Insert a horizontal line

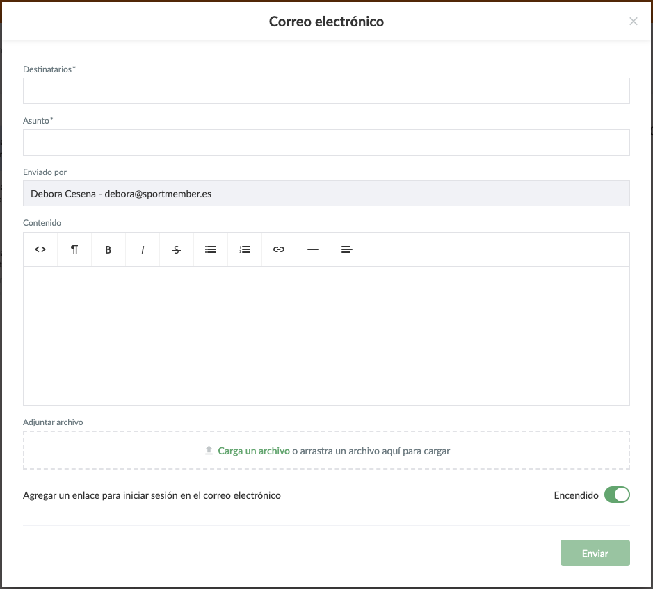tap(313, 249)
